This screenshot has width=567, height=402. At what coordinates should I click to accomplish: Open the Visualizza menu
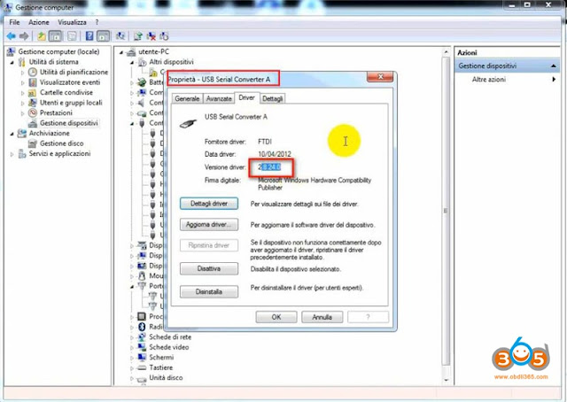coord(72,22)
